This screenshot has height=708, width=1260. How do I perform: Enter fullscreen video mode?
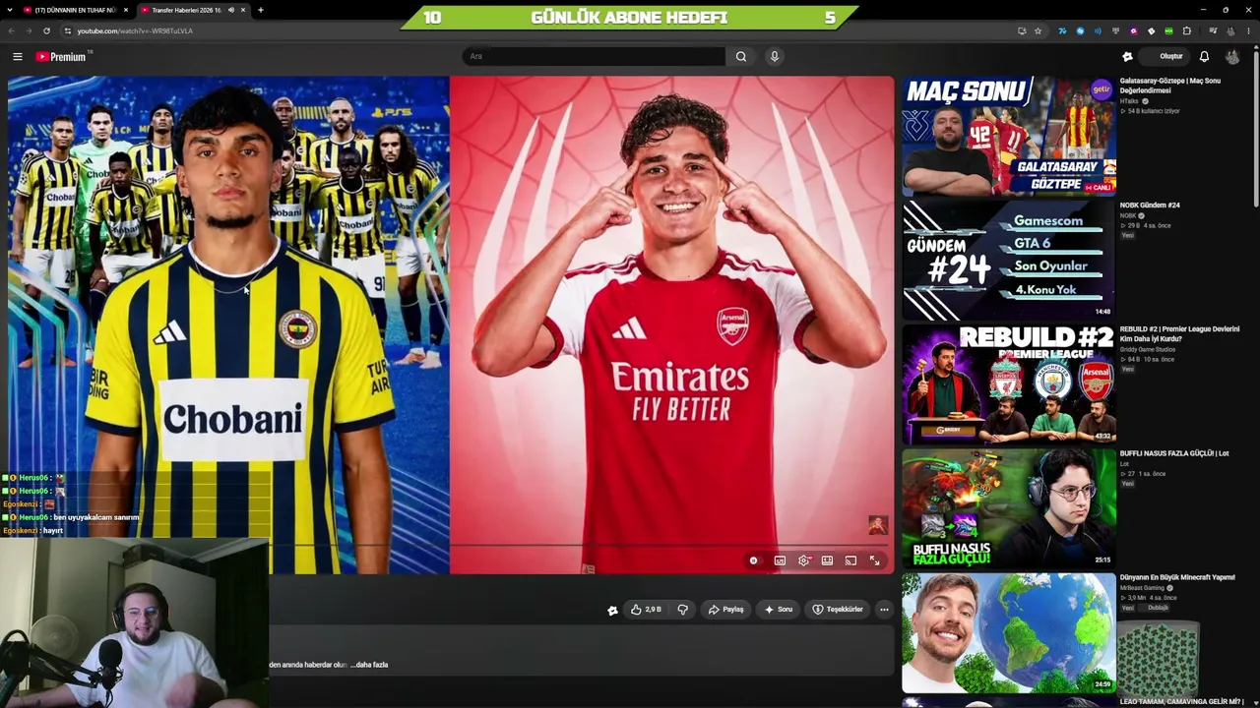(x=874, y=560)
